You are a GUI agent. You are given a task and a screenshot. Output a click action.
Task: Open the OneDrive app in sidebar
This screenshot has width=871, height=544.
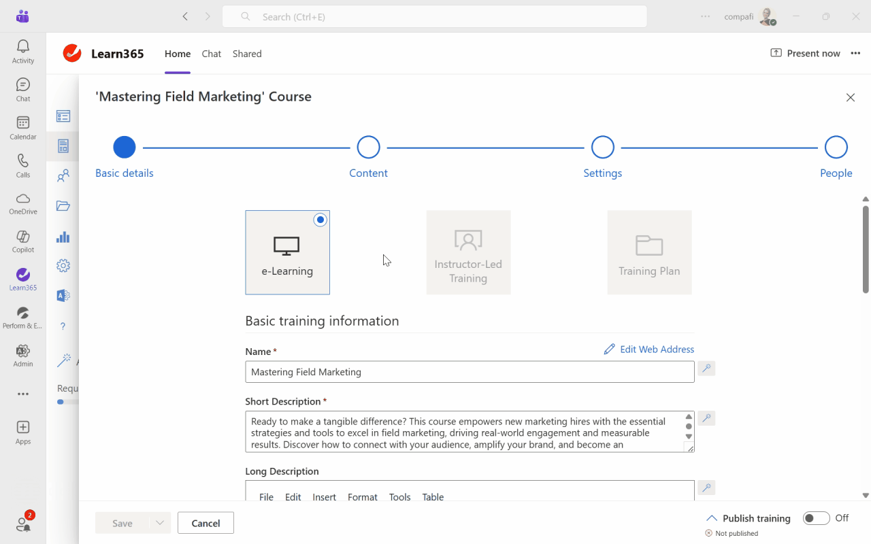[22, 203]
